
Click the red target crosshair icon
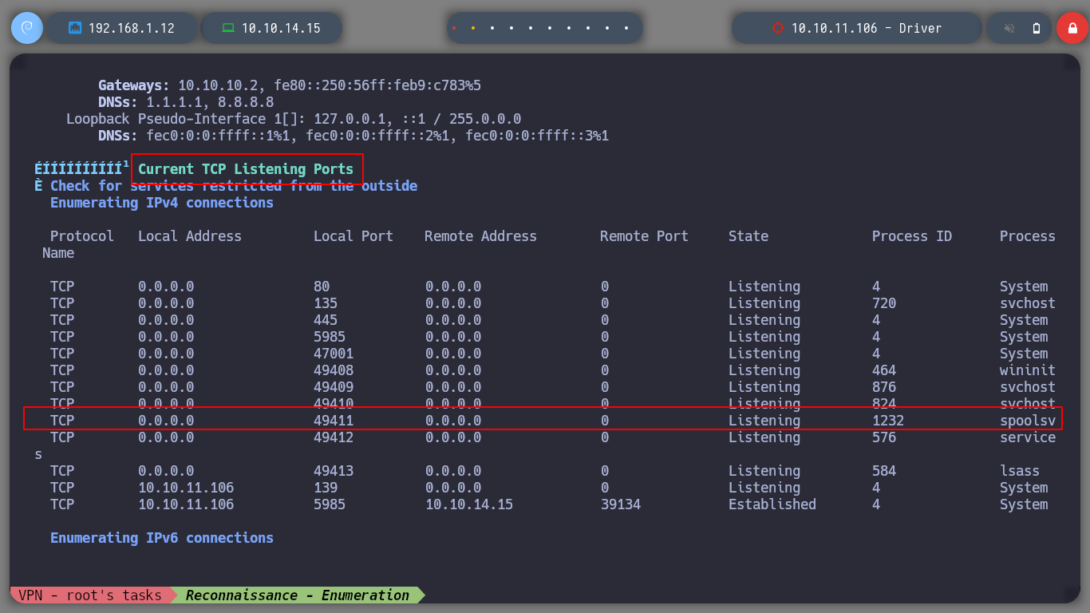[x=778, y=28]
